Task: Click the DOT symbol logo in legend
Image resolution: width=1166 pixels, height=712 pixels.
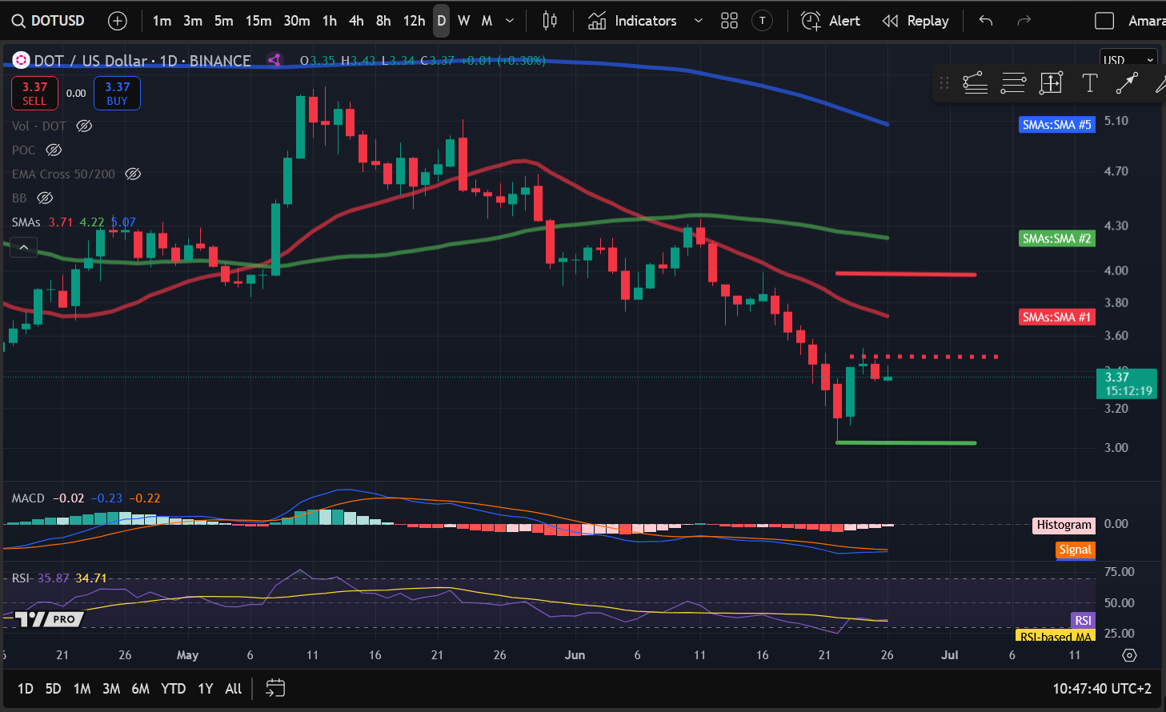Action: (21, 61)
